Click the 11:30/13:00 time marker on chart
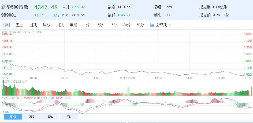The height and width of the screenshot is (123, 253). click(127, 78)
